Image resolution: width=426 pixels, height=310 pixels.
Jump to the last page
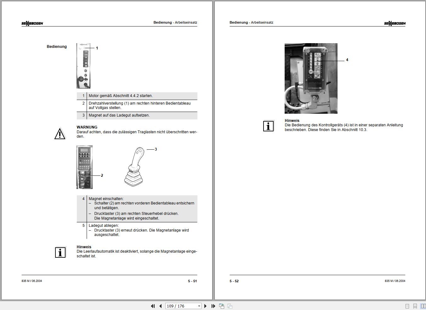(x=213, y=306)
